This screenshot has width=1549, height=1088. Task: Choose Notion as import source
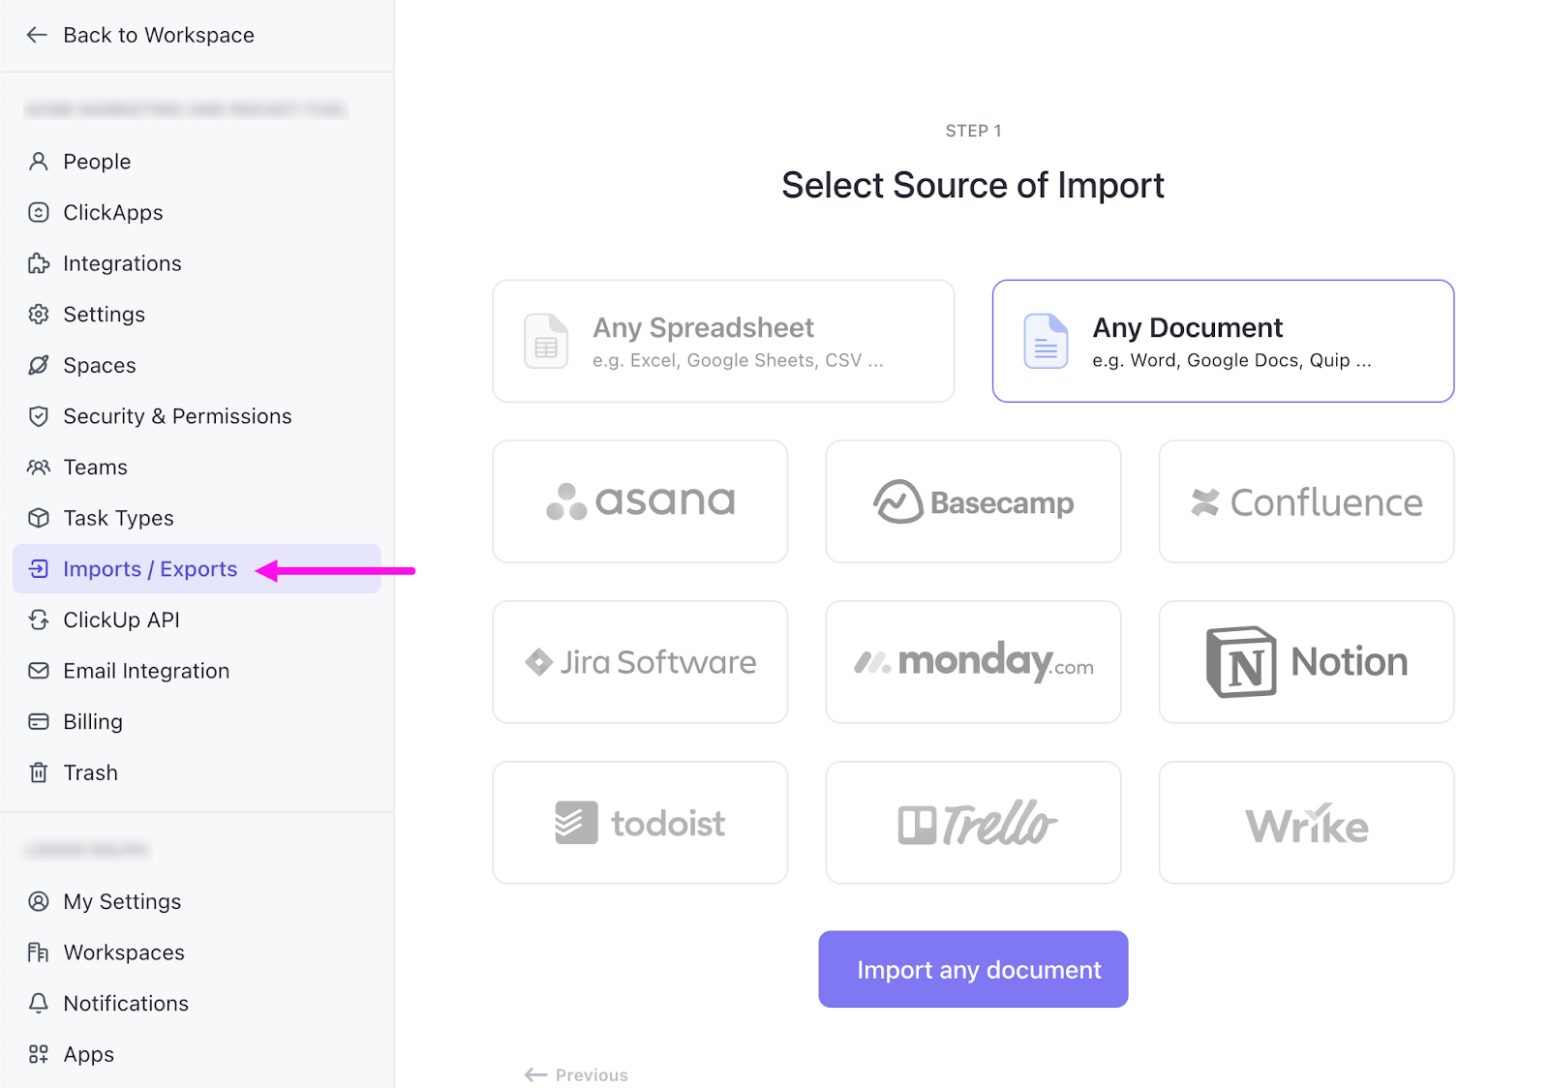[1306, 662]
